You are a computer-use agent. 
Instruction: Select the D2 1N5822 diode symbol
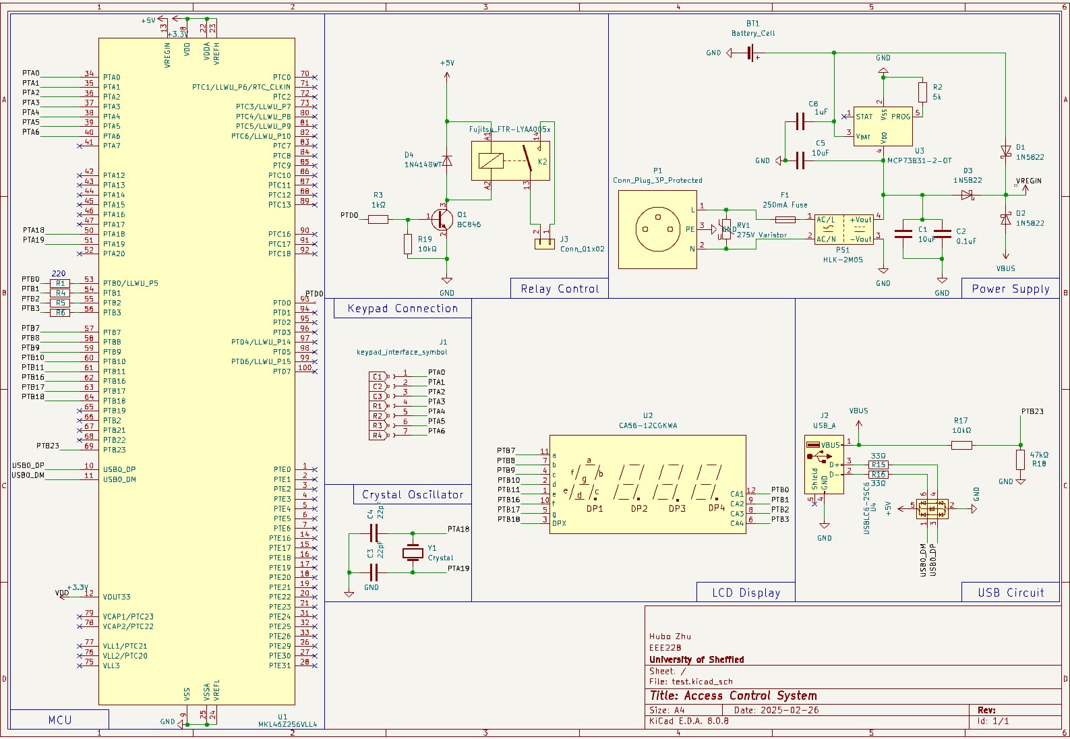1005,218
